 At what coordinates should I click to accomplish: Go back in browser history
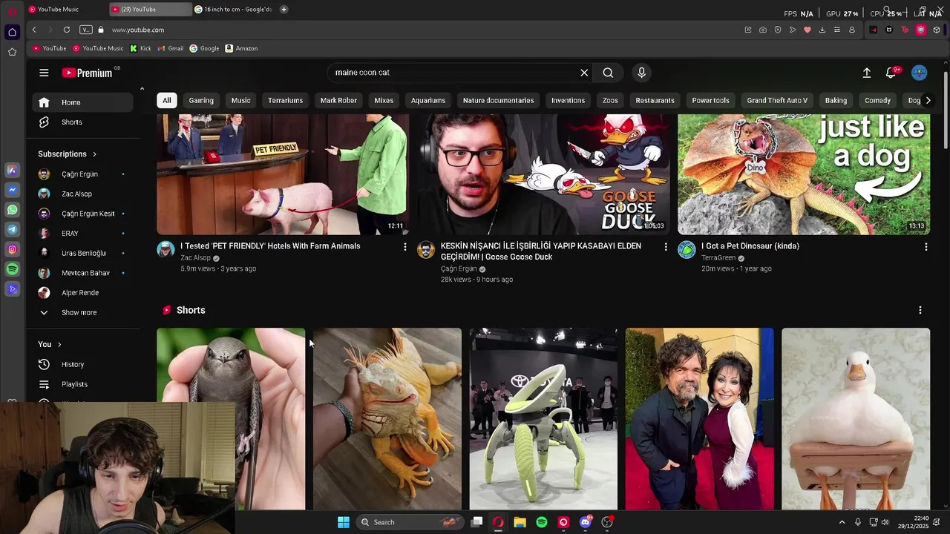(34, 30)
